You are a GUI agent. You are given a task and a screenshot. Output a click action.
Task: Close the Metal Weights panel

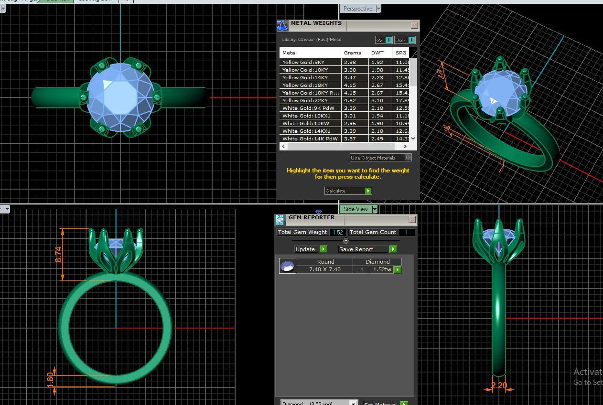point(414,25)
